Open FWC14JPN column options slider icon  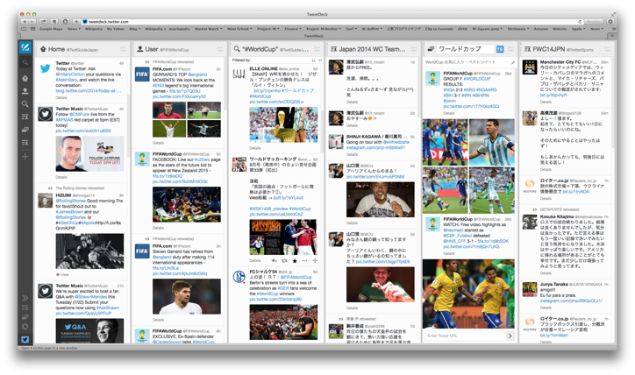pos(608,49)
